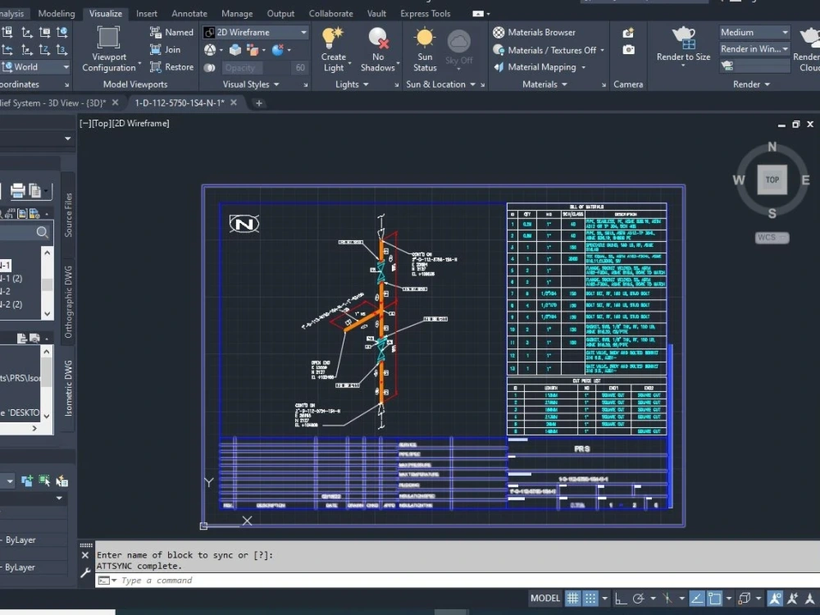Click the MODEL space button in status bar
Screen dimensions: 820x615
point(545,599)
